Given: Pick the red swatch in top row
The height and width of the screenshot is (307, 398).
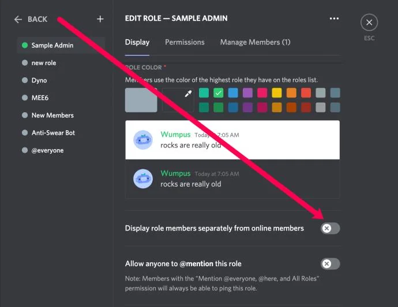Looking at the screenshot, I should point(306,93).
